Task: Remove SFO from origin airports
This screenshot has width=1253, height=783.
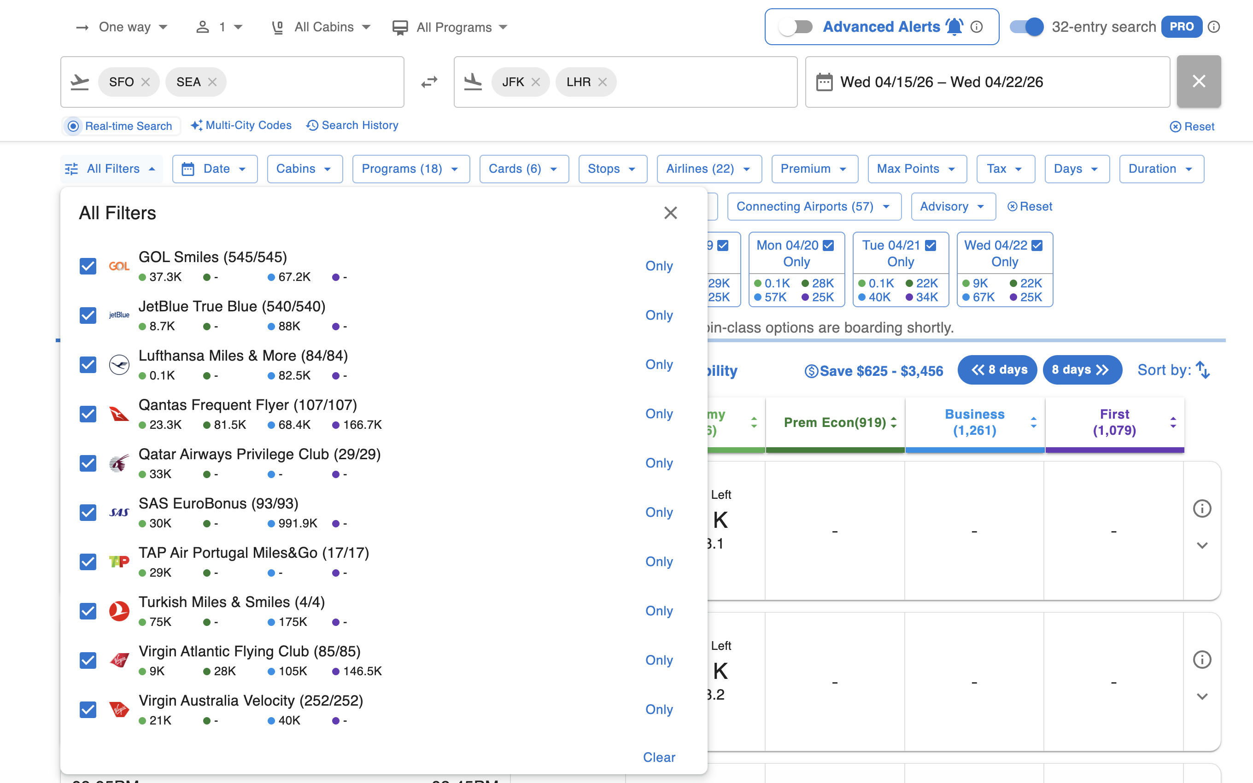Action: coord(146,82)
